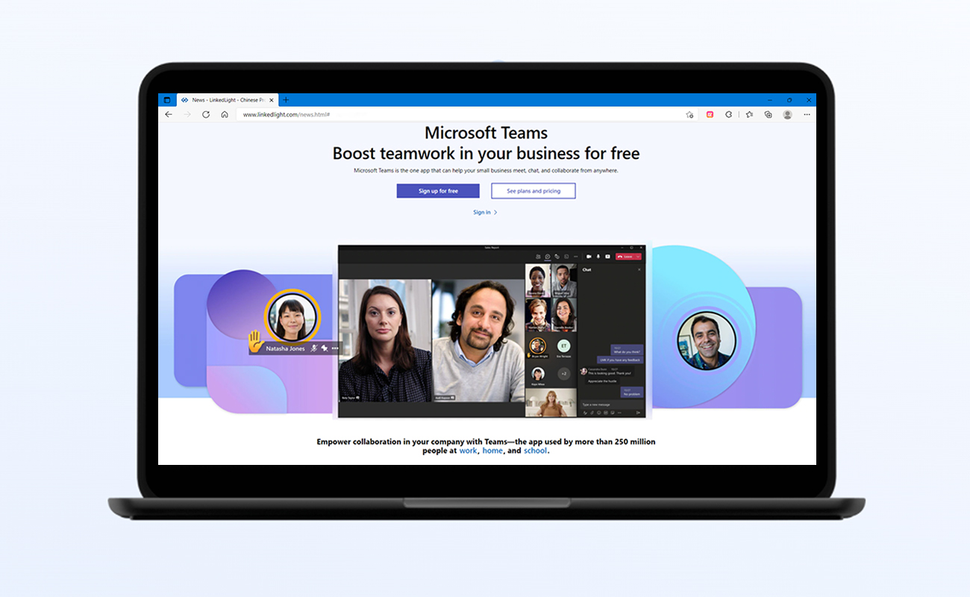Refresh the current page
Screen dimensions: 970x597
206,115
